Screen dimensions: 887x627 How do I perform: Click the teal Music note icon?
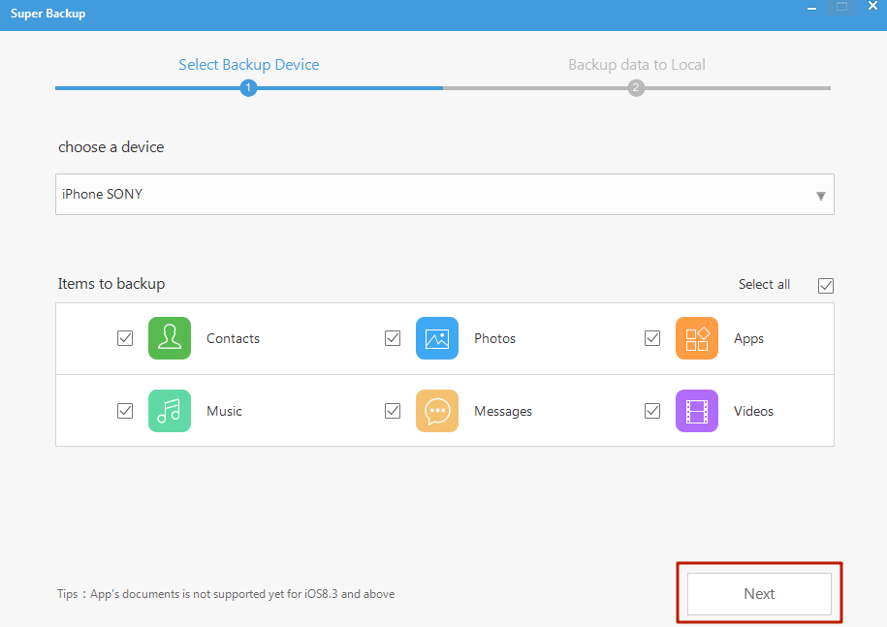(x=170, y=411)
